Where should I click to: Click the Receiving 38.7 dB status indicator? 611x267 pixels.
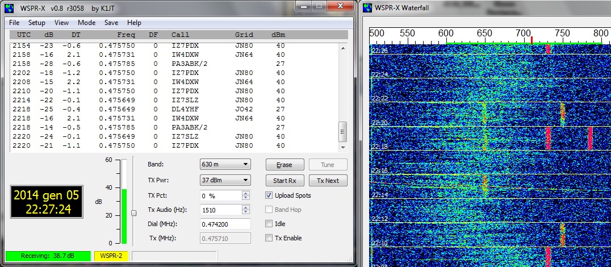tap(48, 256)
